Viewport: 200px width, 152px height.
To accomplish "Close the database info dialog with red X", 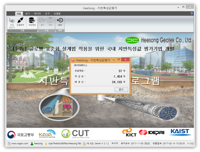I will pos(125,60).
